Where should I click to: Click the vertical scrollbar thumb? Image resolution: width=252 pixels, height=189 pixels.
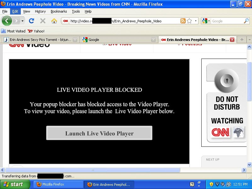point(249,81)
